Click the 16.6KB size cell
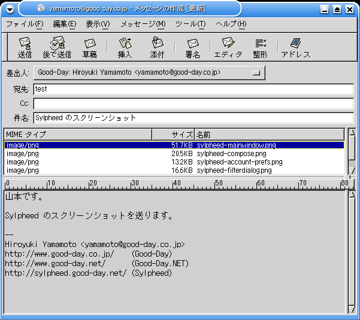 tap(182, 170)
